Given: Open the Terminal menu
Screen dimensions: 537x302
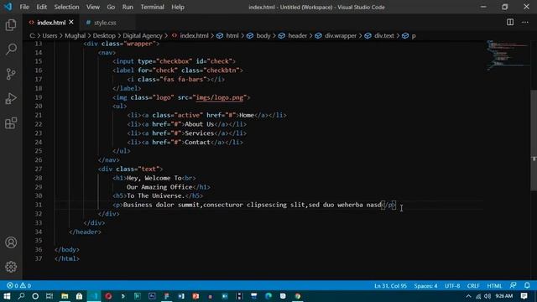Looking at the screenshot, I should tap(152, 7).
